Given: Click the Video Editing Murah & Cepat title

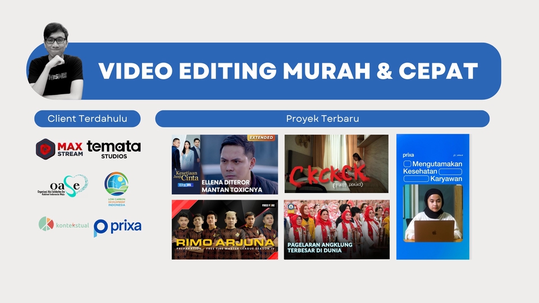Looking at the screenshot, I should (x=288, y=71).
